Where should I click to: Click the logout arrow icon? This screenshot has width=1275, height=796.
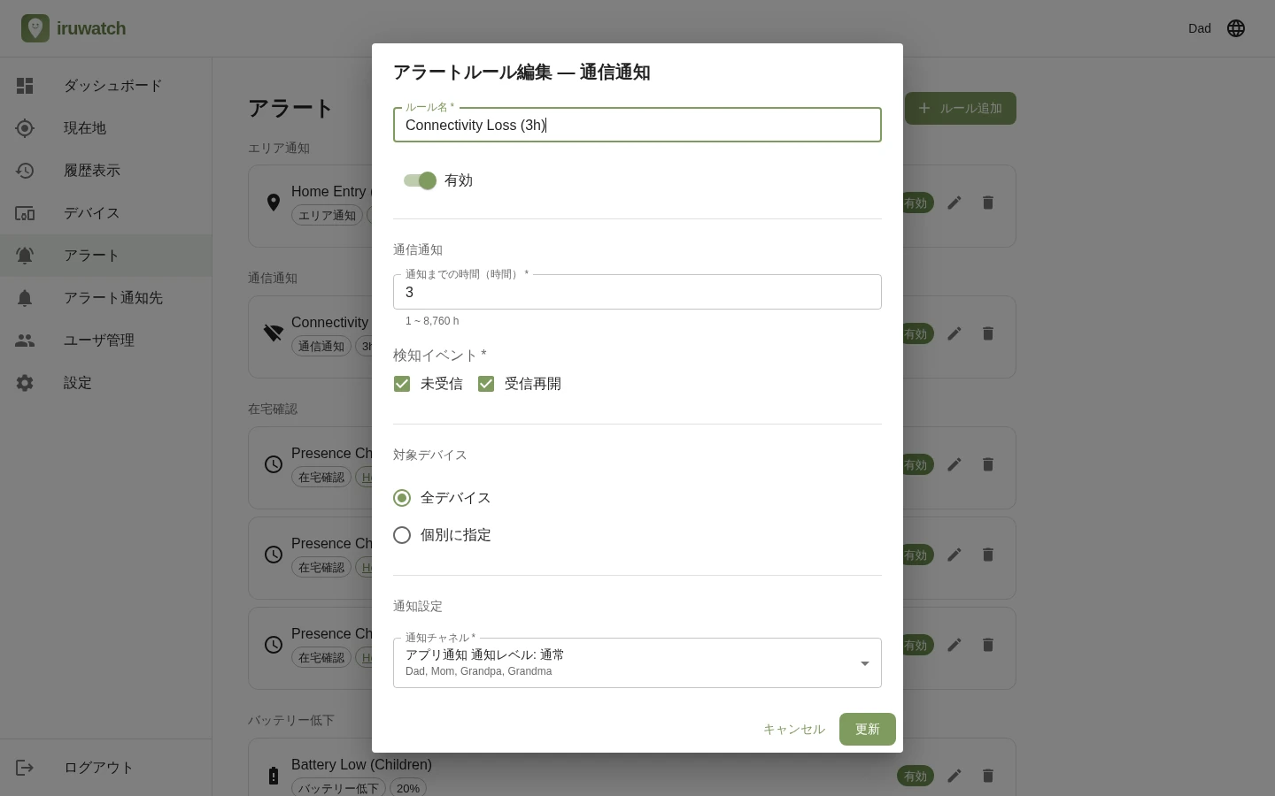25,768
